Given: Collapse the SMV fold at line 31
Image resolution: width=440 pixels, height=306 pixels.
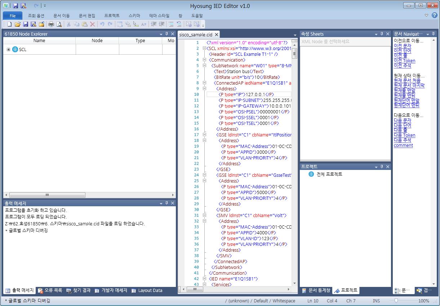Looking at the screenshot, I should coord(204,215).
